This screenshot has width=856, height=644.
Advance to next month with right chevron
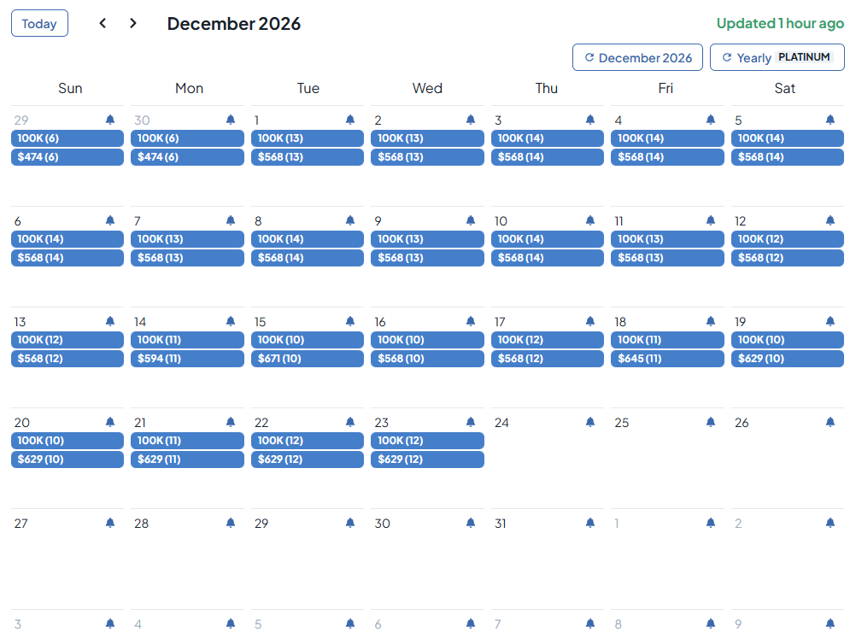(x=132, y=23)
